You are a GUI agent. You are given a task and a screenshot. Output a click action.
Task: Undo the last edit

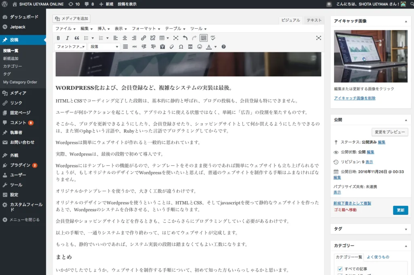point(185,38)
